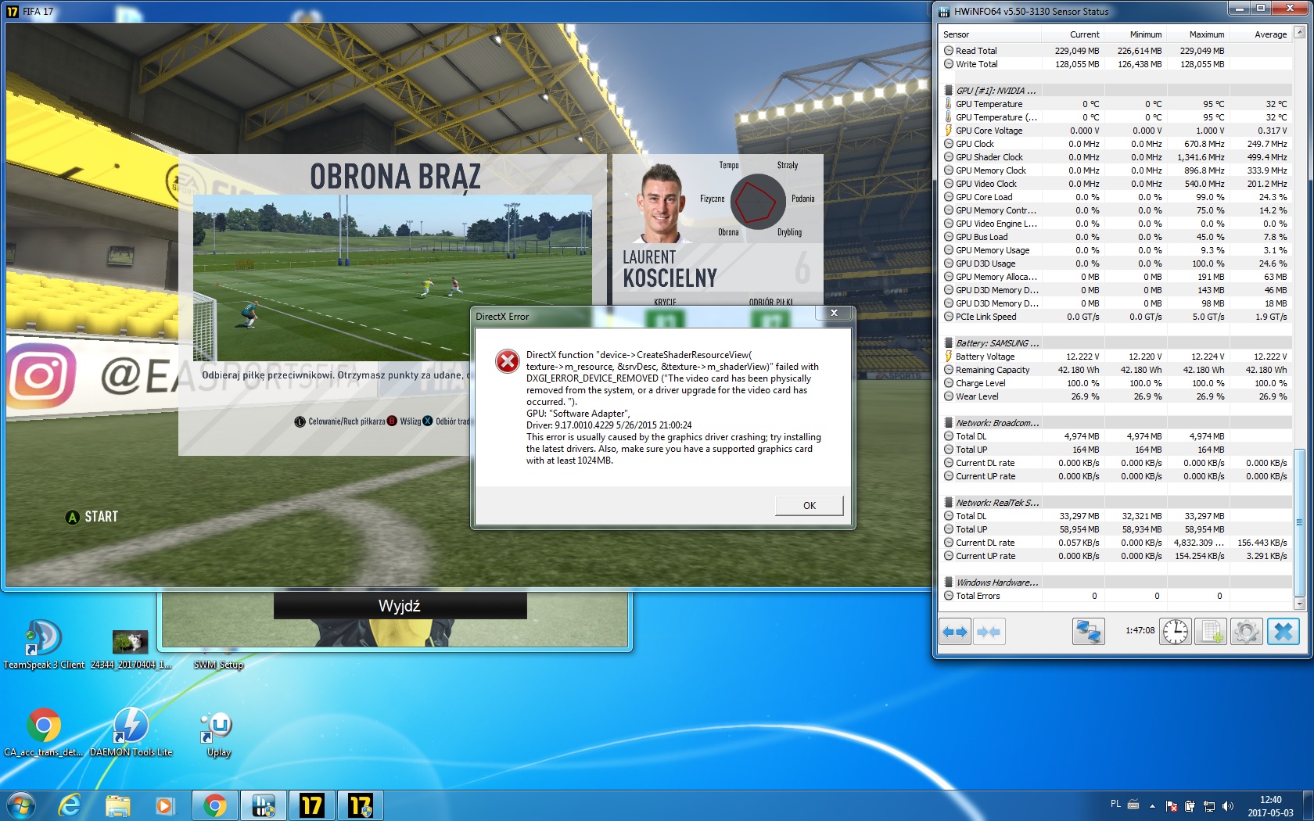
Task: Click HWiNFO collapse arrows button
Action: 989,632
